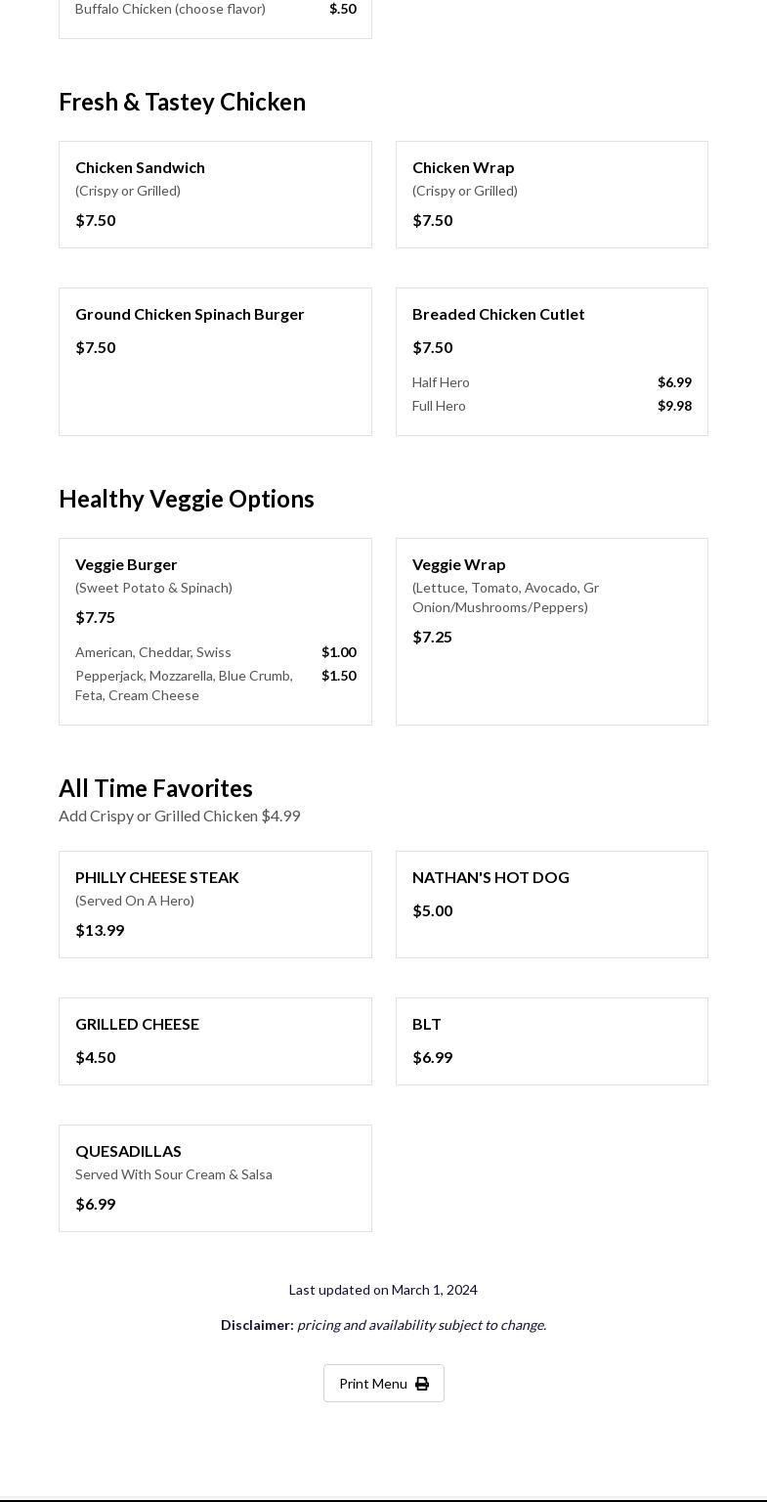This screenshot has width=767, height=1502.
Task: Choose the Half Hero option row
Action: [x=551, y=382]
